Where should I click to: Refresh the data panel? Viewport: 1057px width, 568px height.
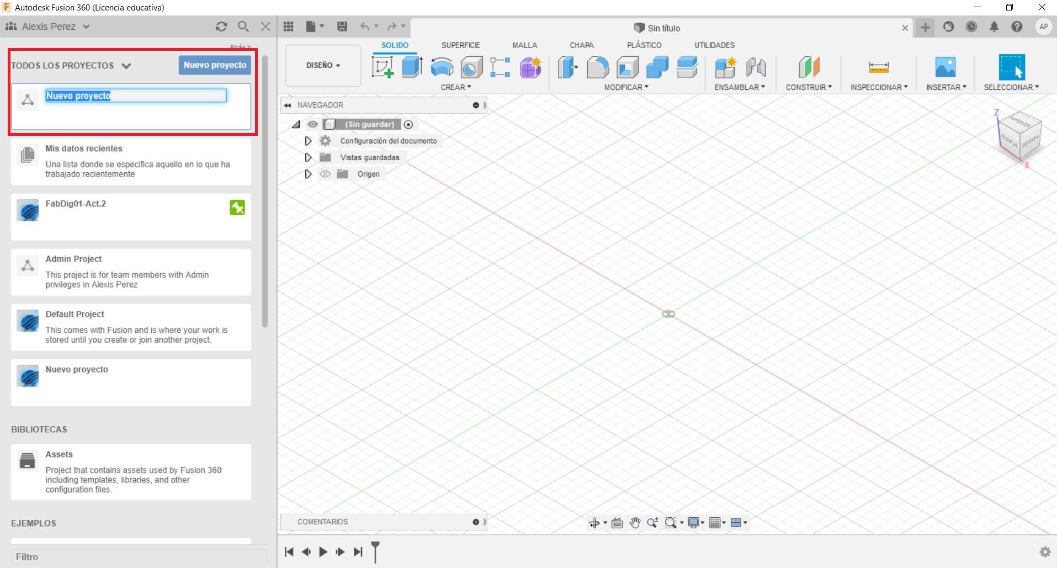click(221, 26)
